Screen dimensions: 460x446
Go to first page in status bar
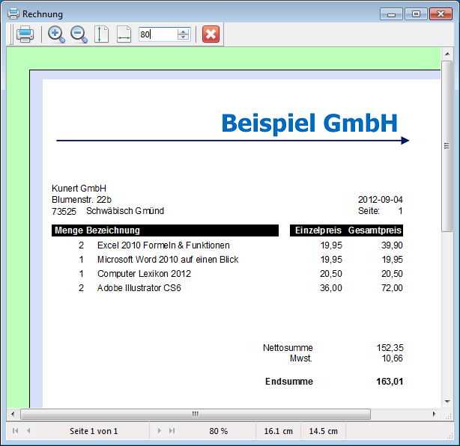pos(16,431)
